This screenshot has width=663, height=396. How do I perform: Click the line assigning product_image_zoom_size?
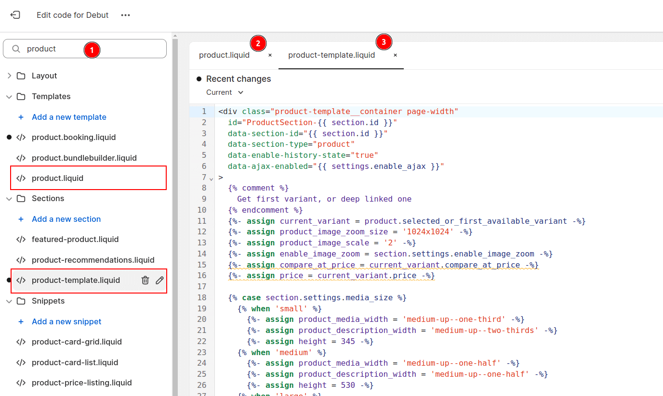[x=350, y=232]
